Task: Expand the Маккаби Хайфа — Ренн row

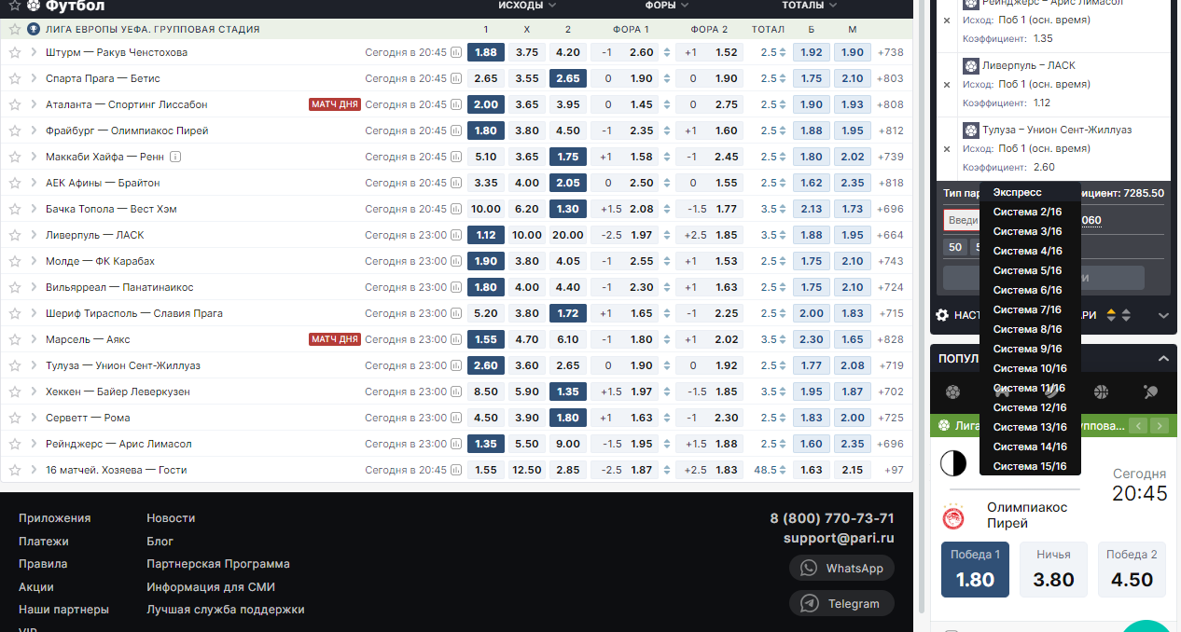Action: 34,157
